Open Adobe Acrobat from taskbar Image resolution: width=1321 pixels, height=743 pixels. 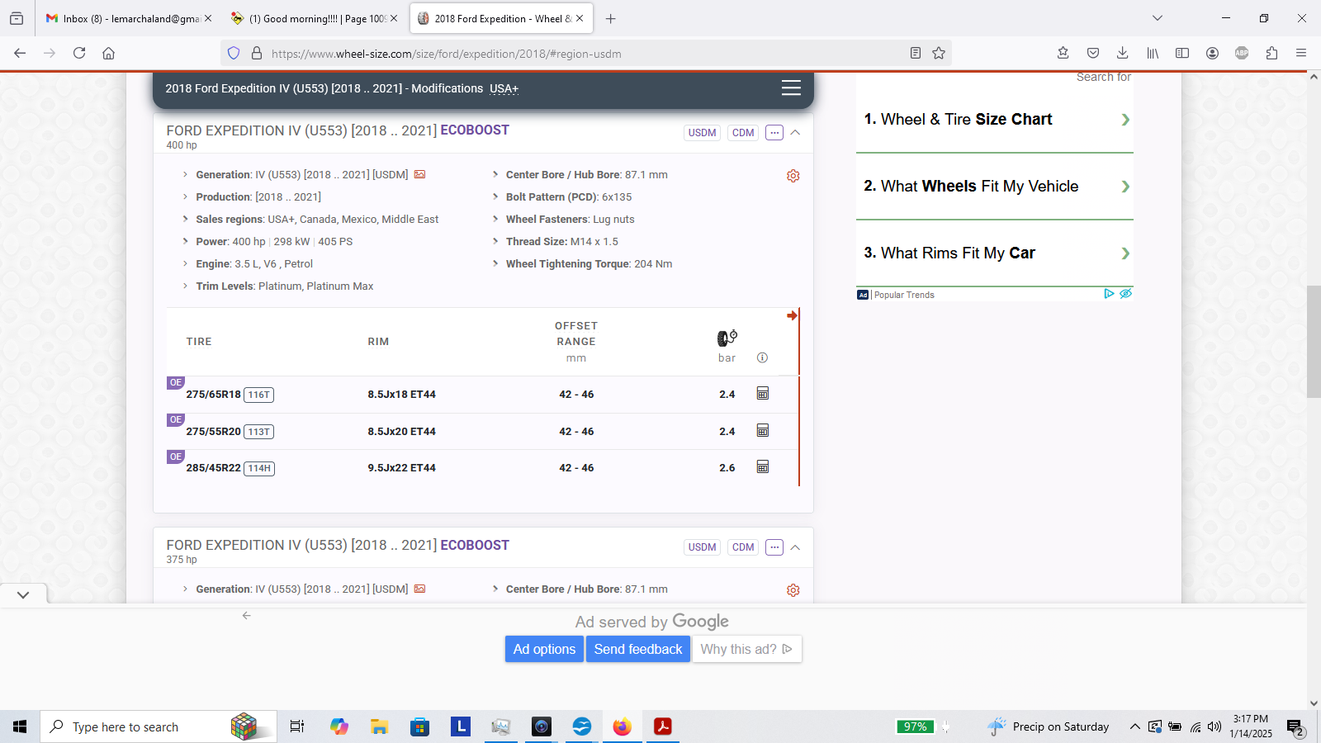(663, 726)
